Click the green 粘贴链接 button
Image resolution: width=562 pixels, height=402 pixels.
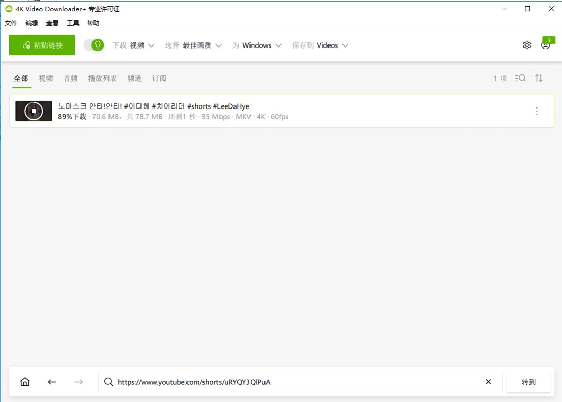pyautogui.click(x=42, y=45)
